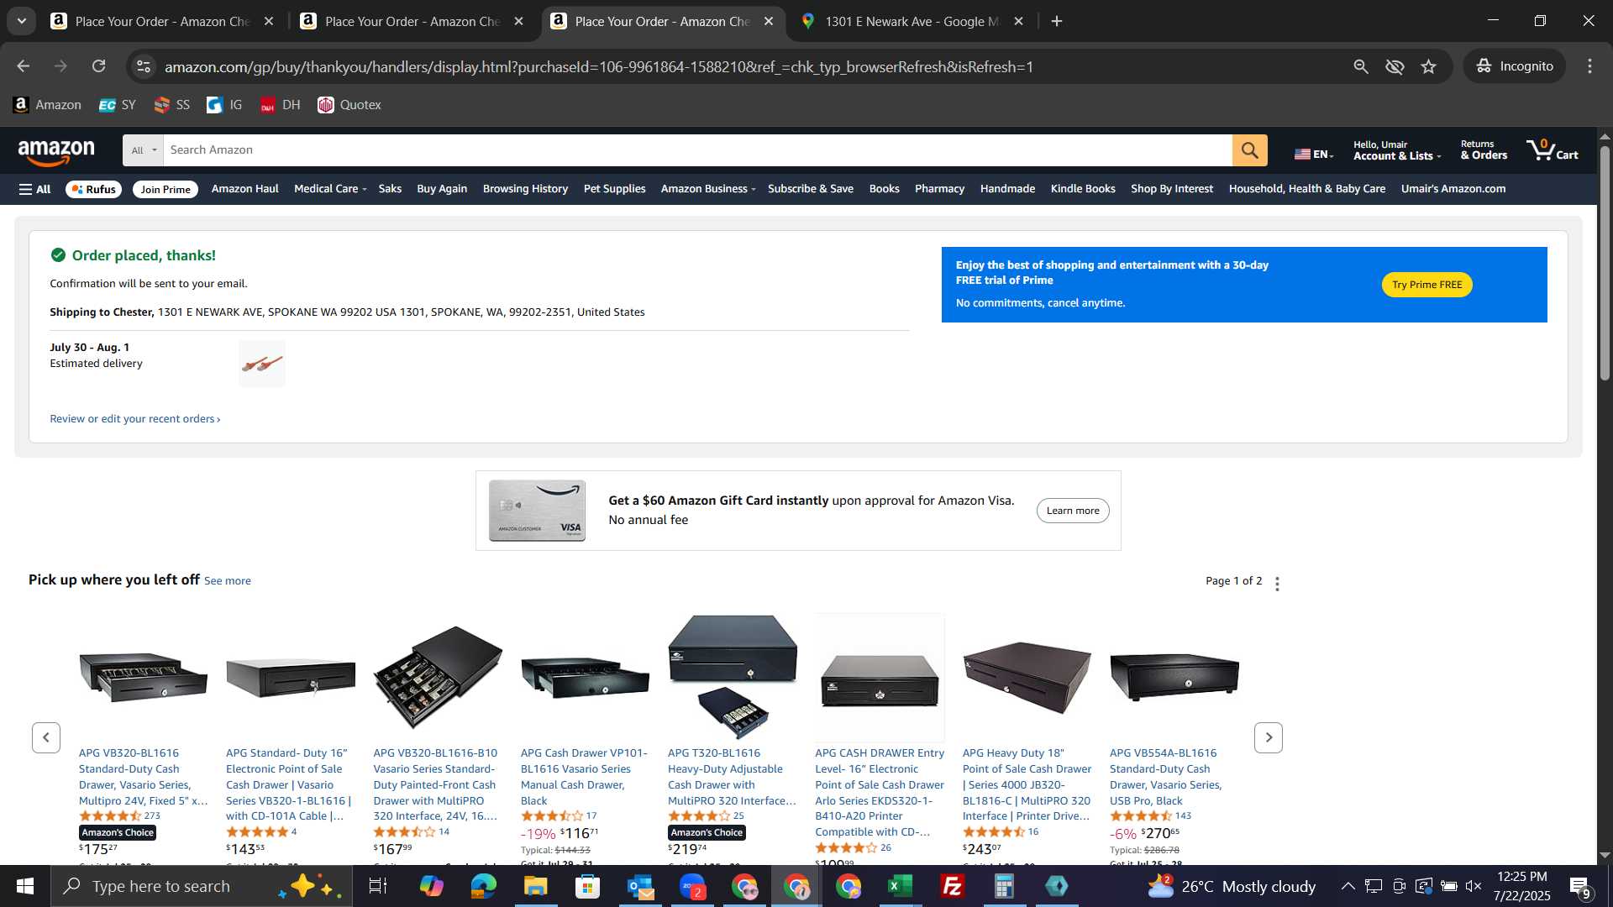Switch to second Place Your Order tab
The width and height of the screenshot is (1613, 907).
point(412,21)
